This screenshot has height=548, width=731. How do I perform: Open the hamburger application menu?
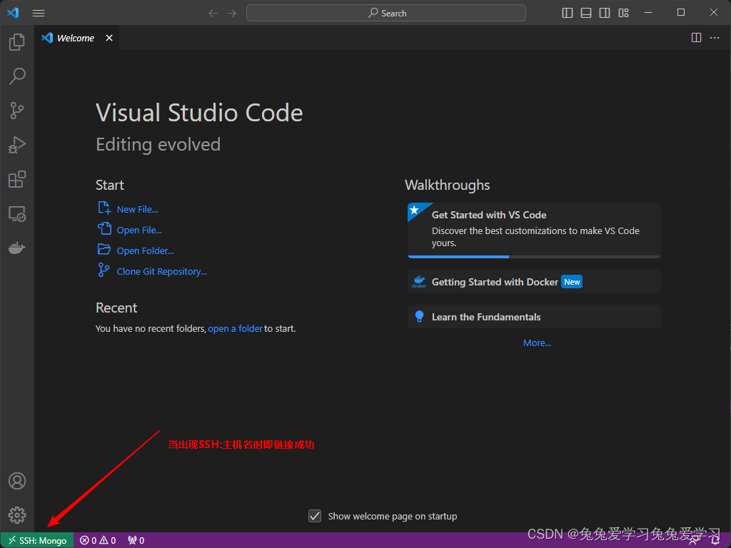(x=39, y=13)
